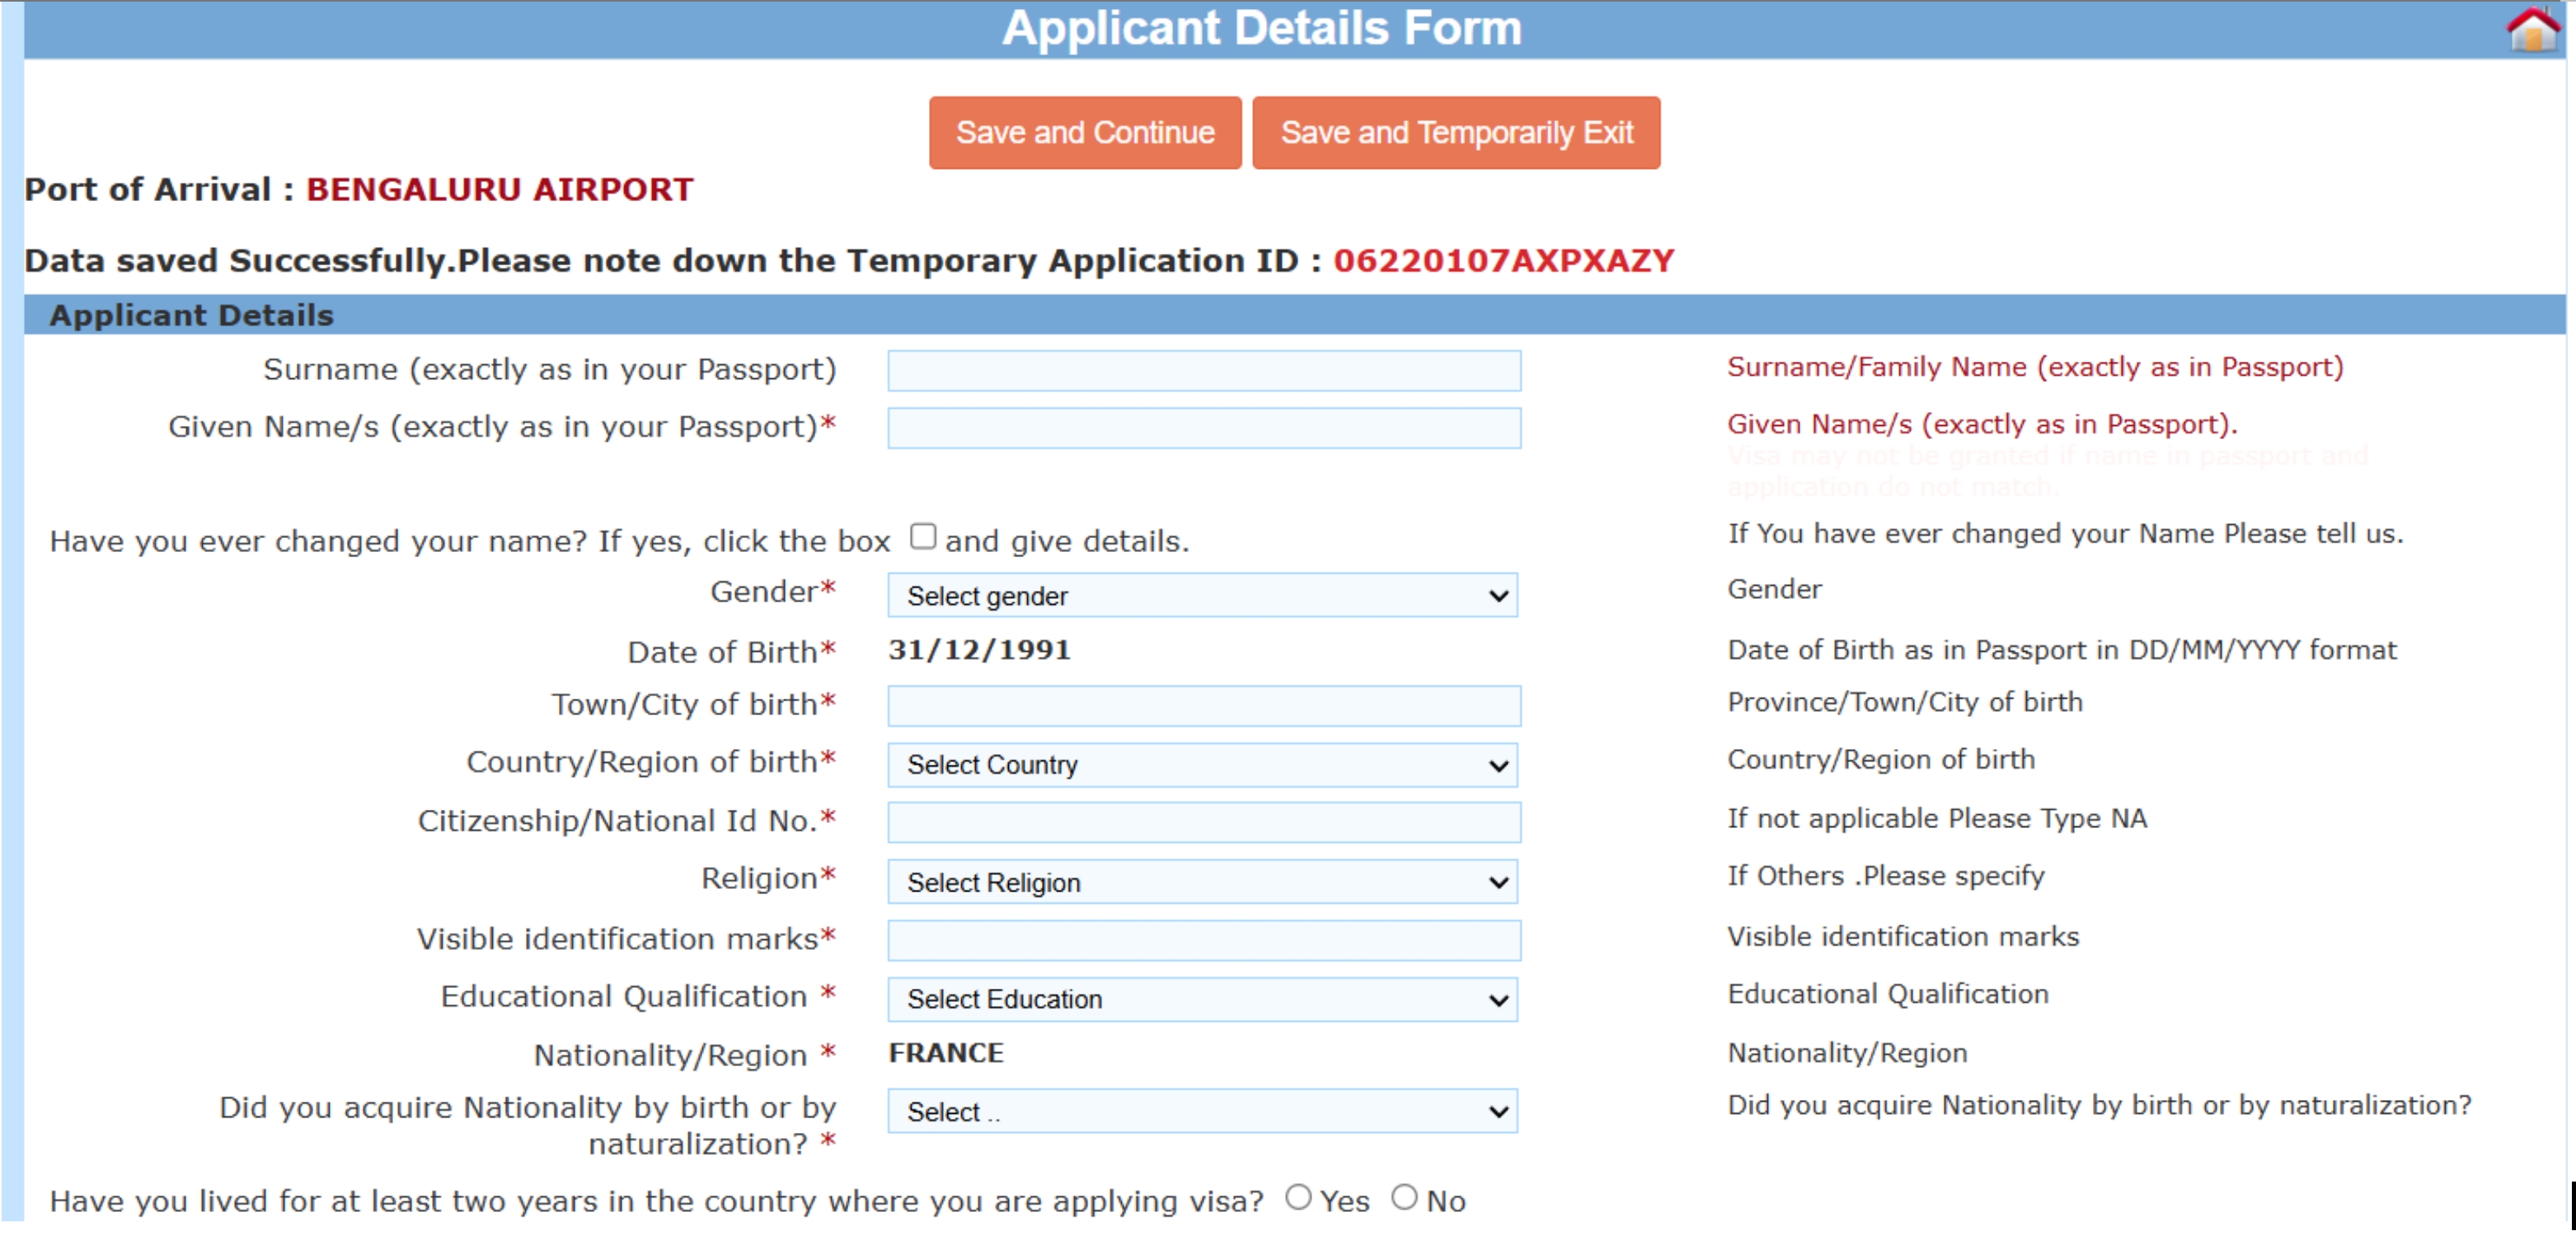Click Save and Continue button
This screenshot has width=2576, height=1245.
[x=1084, y=133]
